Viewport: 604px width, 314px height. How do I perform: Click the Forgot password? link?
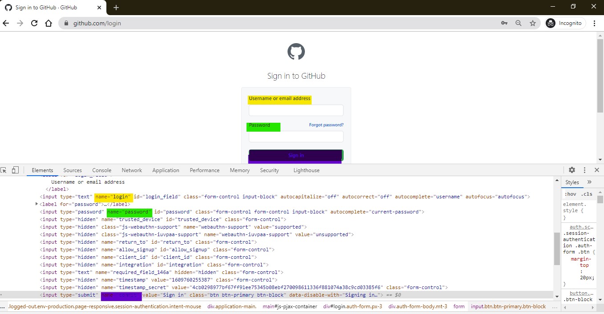[326, 125]
